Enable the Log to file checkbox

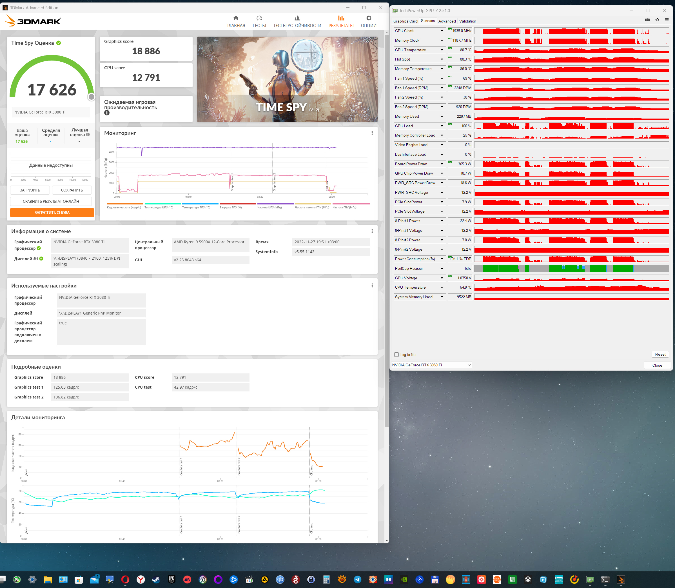pyautogui.click(x=396, y=355)
